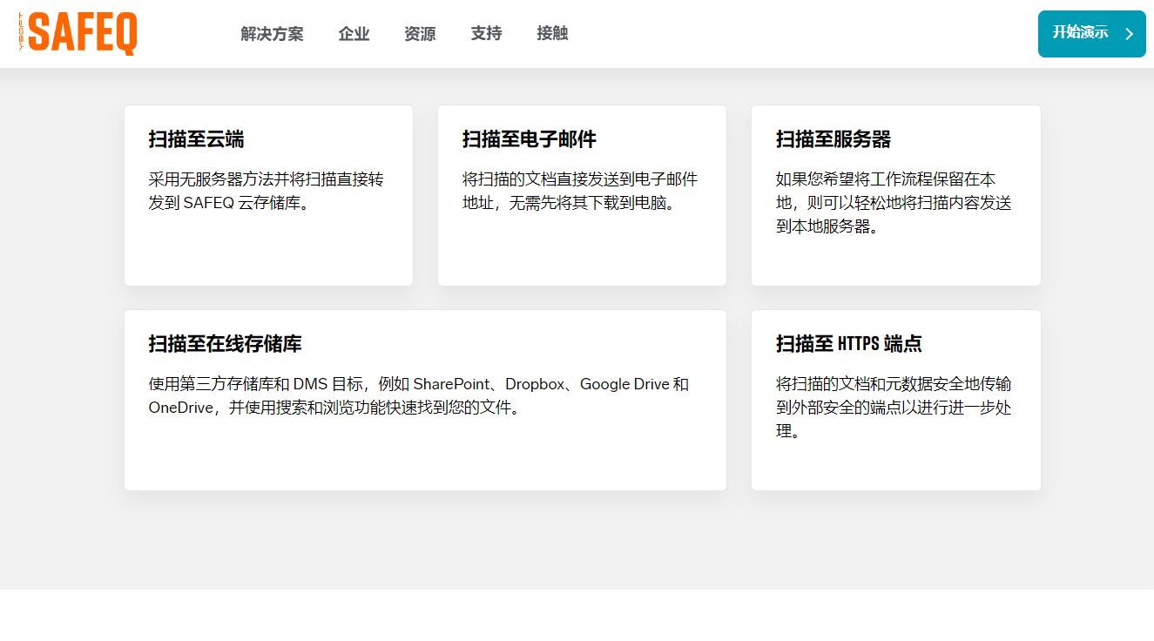The image size is (1154, 641).
Task: Open the 支持 menu
Action: pos(486,34)
